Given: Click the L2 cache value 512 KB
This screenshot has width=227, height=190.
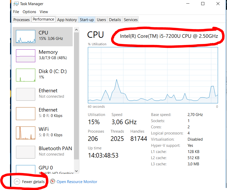Looking at the screenshot, I should (194, 158).
